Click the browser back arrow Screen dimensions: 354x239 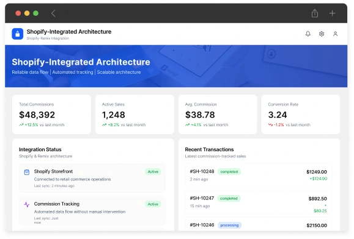click(x=53, y=13)
